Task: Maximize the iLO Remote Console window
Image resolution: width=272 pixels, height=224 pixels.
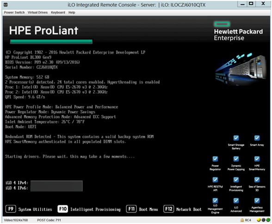Action: click(x=251, y=4)
